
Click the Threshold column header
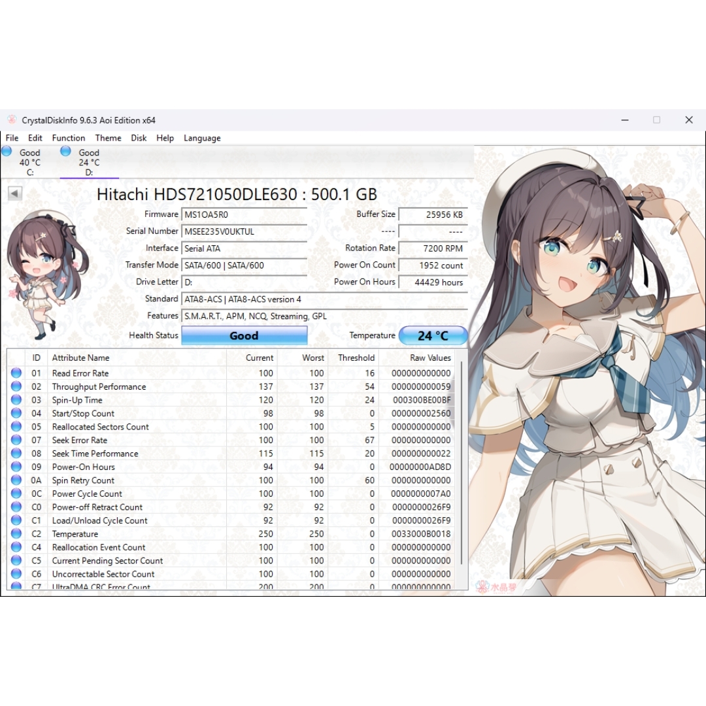[354, 358]
